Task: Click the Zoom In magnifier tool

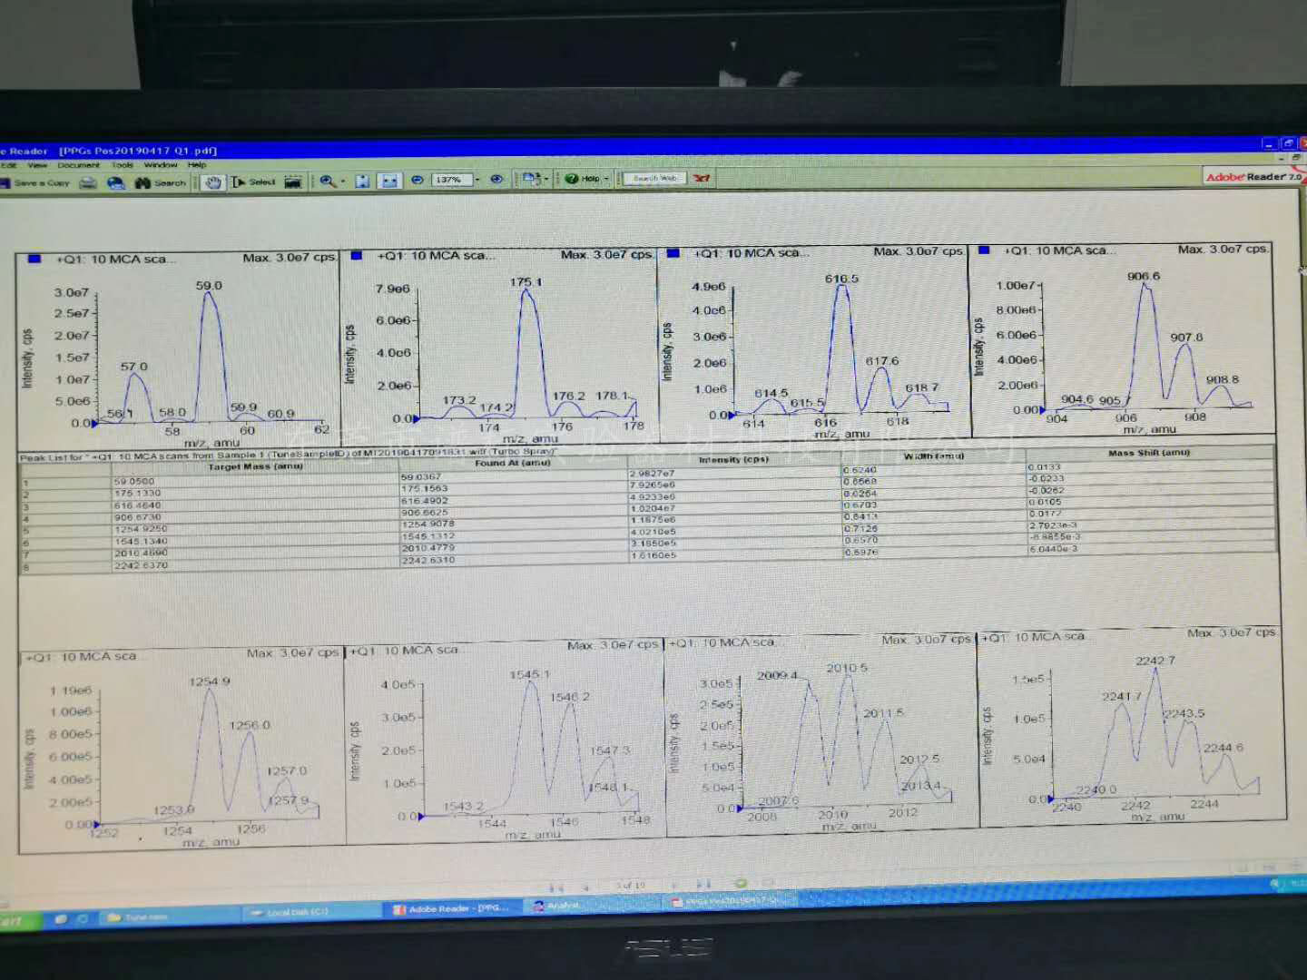Action: point(327,181)
